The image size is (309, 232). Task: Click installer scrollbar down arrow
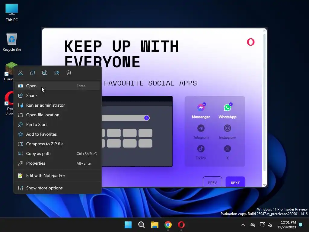(x=264, y=185)
